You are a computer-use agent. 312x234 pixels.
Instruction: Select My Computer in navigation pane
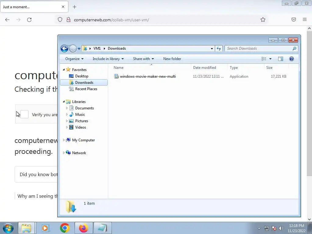click(83, 140)
